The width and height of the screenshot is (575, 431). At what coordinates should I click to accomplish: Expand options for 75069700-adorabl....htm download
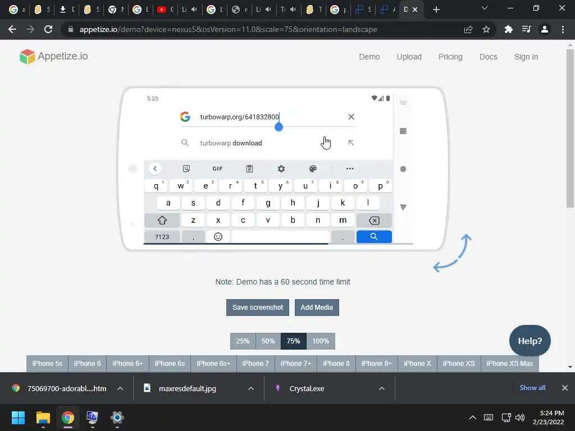pyautogui.click(x=120, y=388)
